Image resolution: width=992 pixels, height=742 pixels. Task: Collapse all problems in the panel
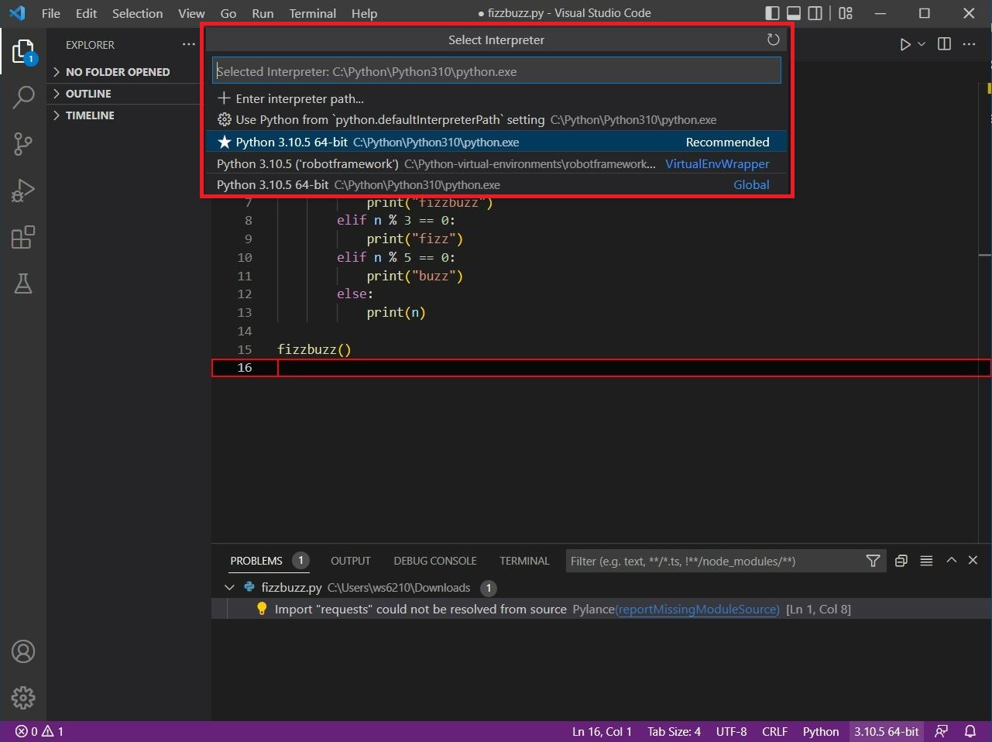coord(901,561)
